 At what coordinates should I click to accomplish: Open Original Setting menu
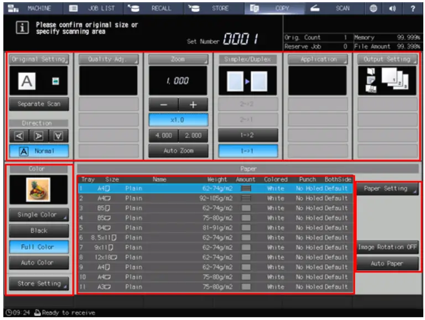[39, 59]
